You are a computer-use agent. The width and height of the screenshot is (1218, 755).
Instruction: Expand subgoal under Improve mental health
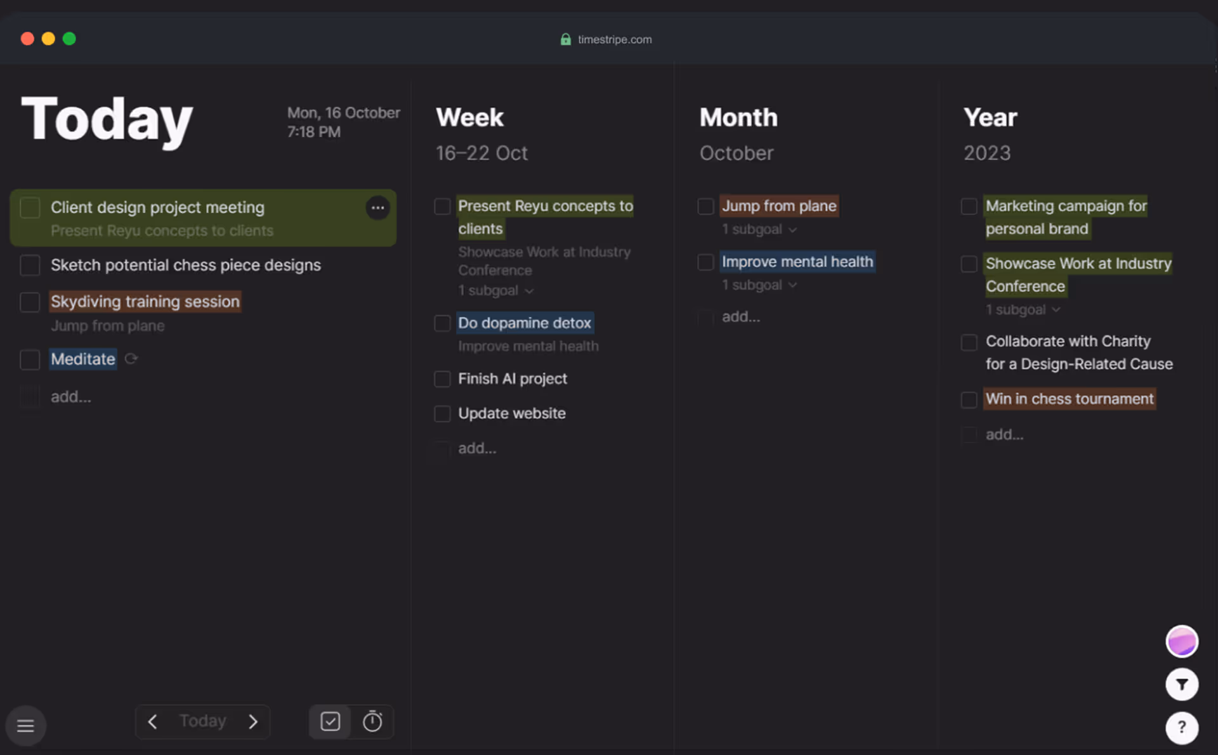click(759, 285)
